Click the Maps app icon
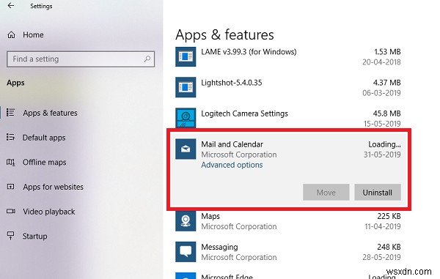 point(186,221)
